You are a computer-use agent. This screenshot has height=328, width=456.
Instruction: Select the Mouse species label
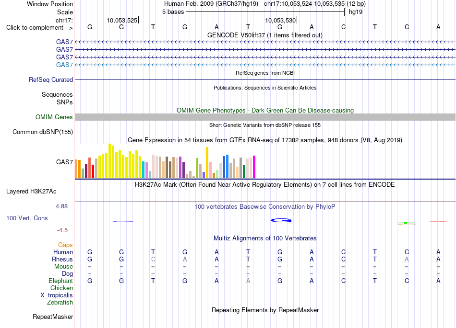click(64, 266)
